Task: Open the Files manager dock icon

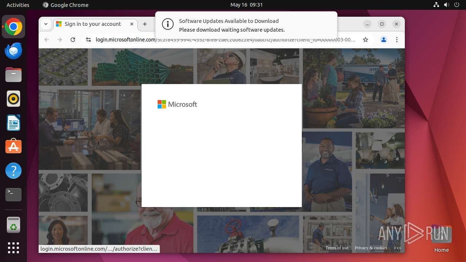Action: coord(13,75)
